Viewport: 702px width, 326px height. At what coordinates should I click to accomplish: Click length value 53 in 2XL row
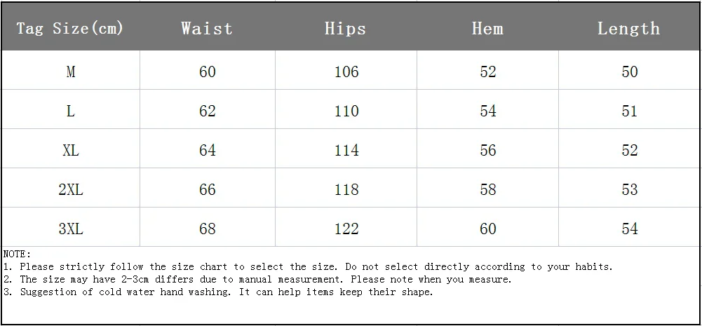tap(630, 189)
